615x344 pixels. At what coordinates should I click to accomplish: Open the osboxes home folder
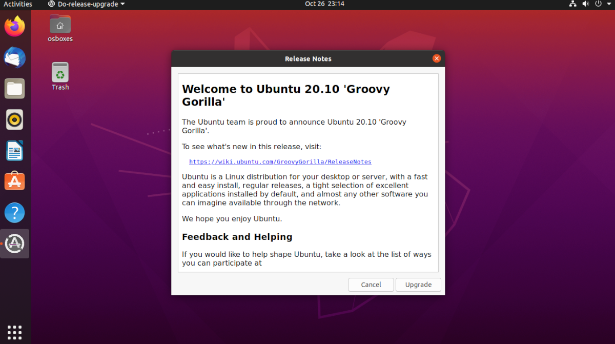[60, 29]
